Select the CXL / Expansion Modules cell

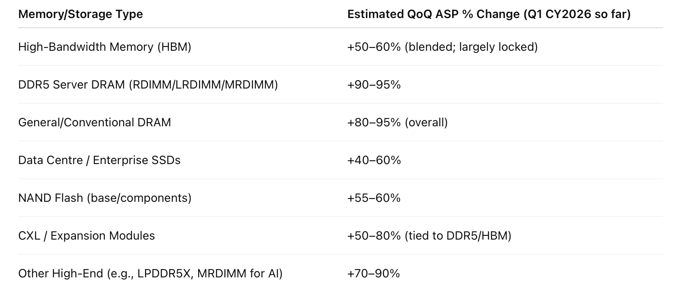(x=86, y=236)
